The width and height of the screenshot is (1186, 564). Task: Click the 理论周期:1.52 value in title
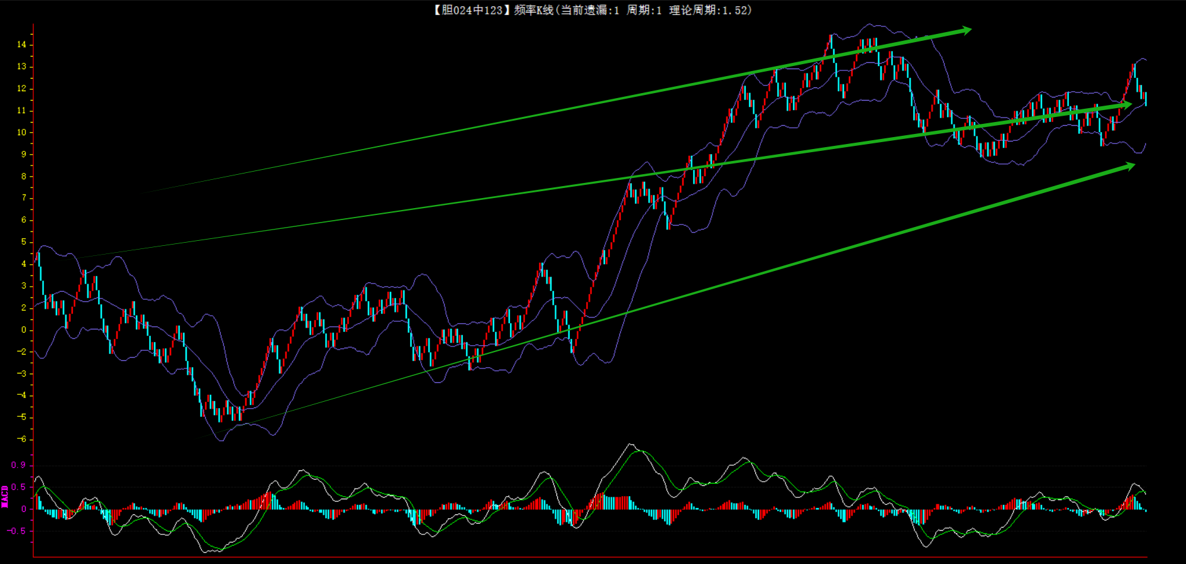[709, 10]
